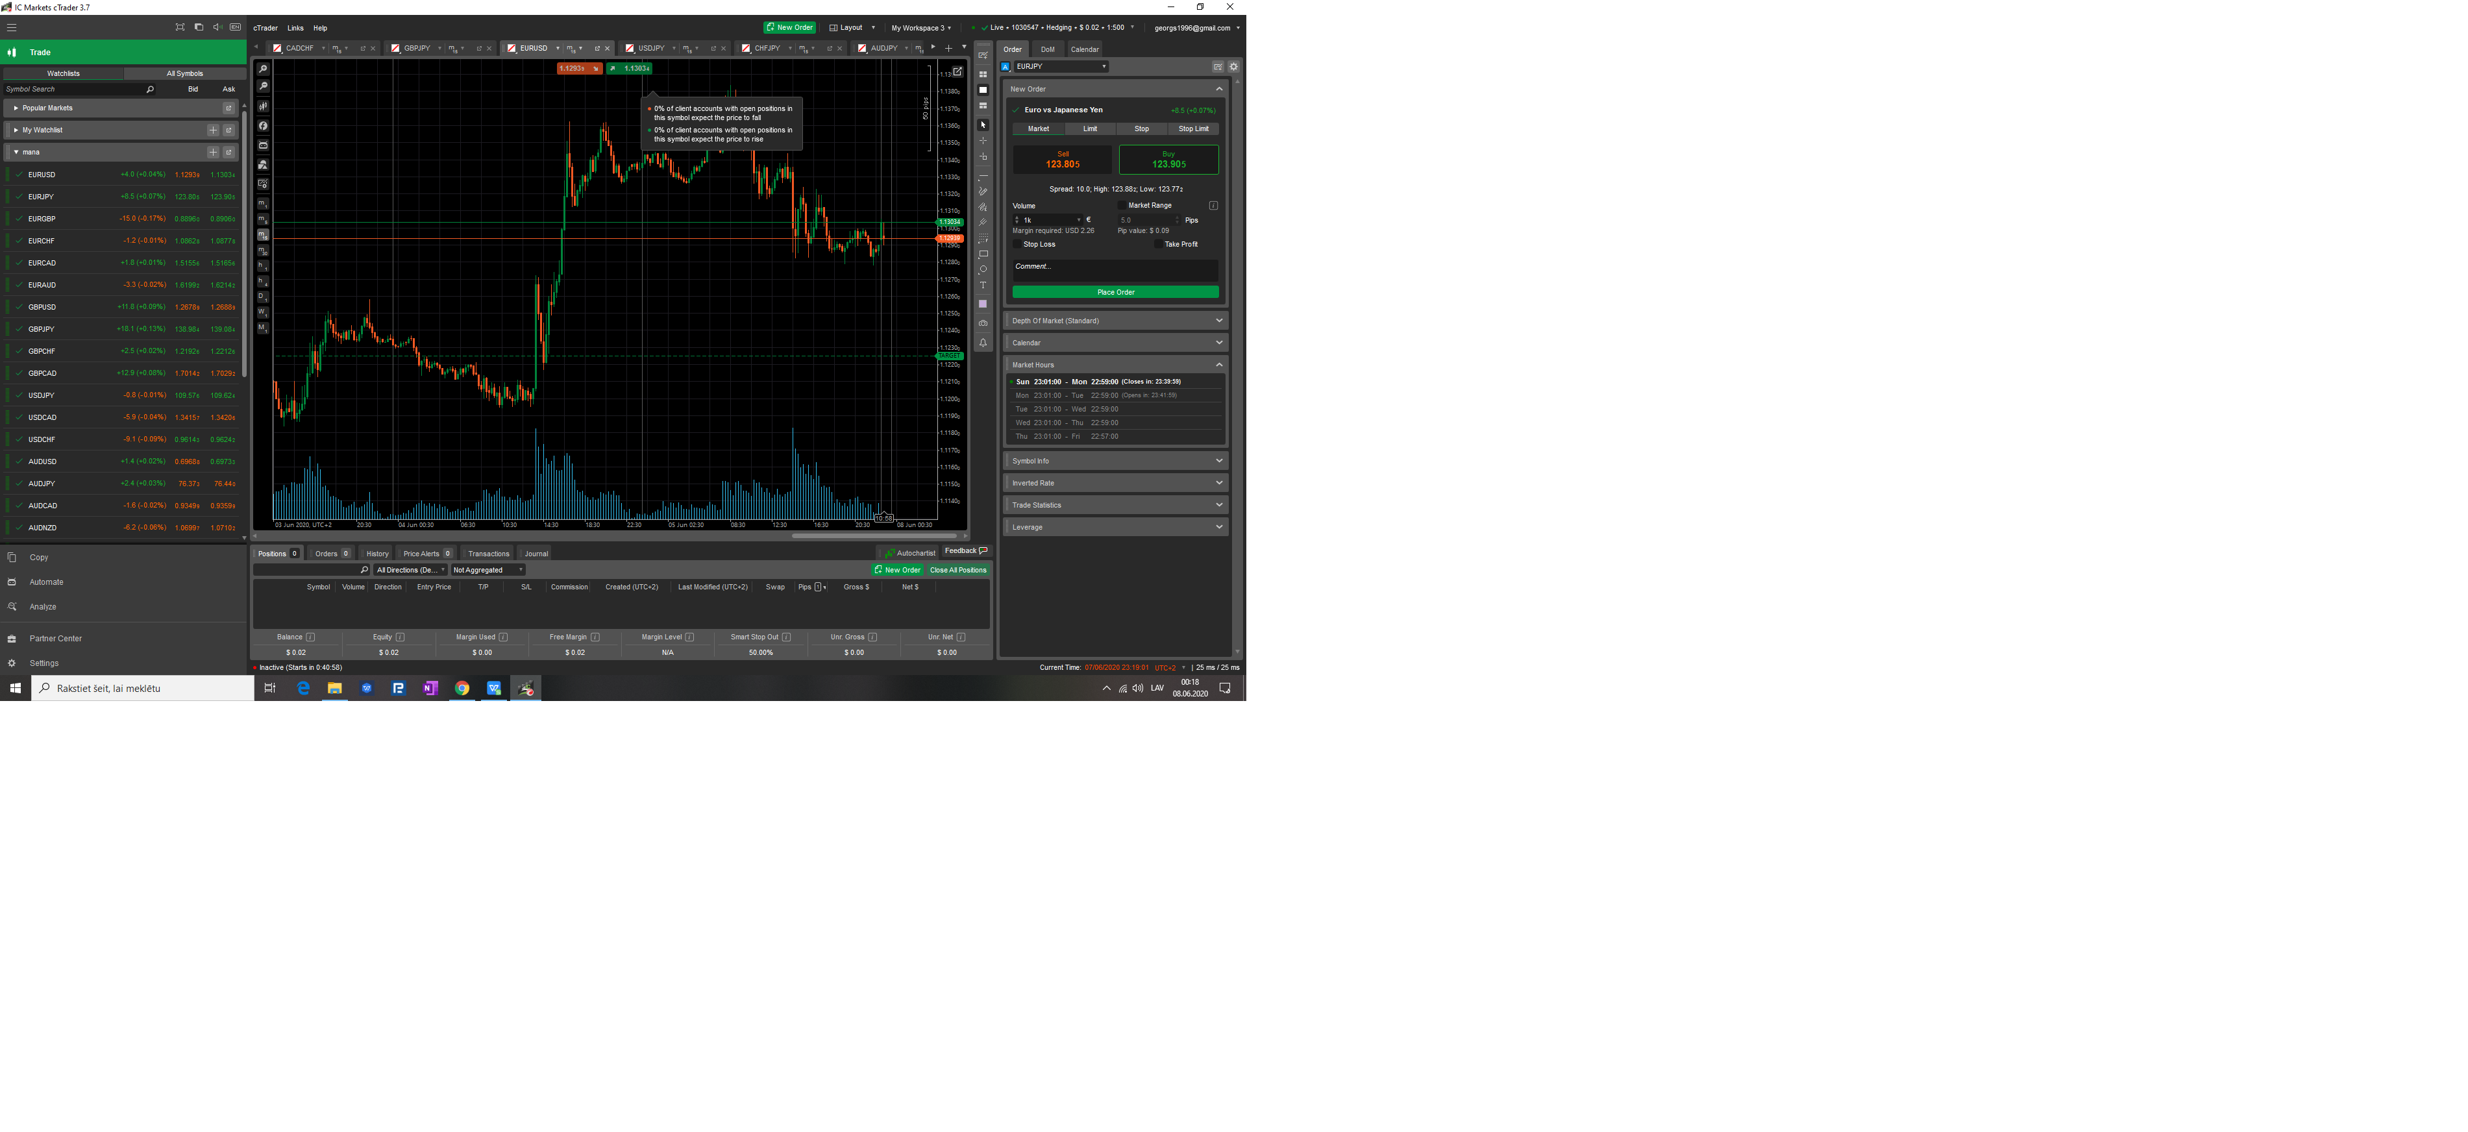
Task: Switch to multi-chart grid mode icon
Action: pos(982,75)
